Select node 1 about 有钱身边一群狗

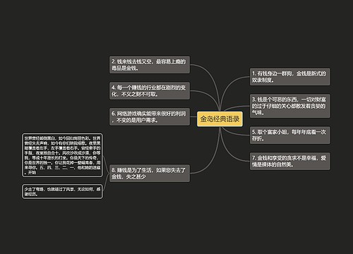[x=289, y=77]
